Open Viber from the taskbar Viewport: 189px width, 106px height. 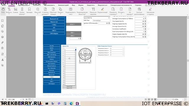tap(59, 103)
